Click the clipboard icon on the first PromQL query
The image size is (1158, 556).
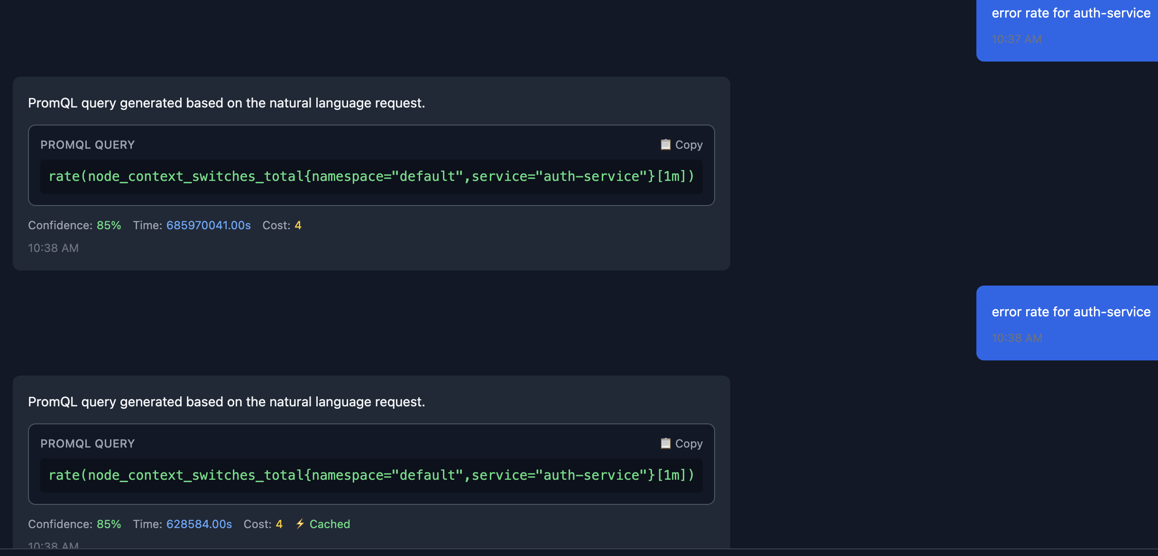point(666,144)
